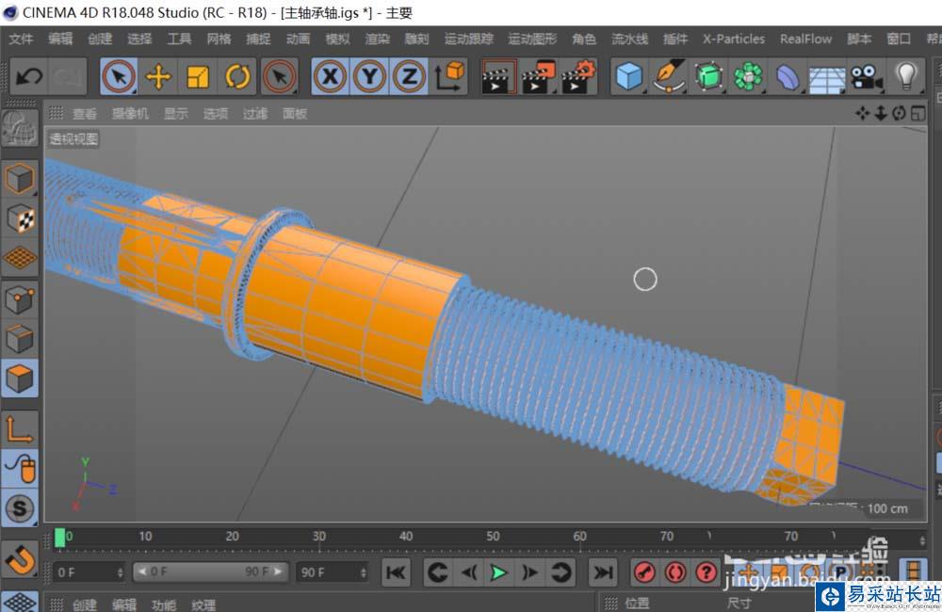
Task: Open viewport 显示 (Display) dropdown menu
Action: [x=176, y=114]
